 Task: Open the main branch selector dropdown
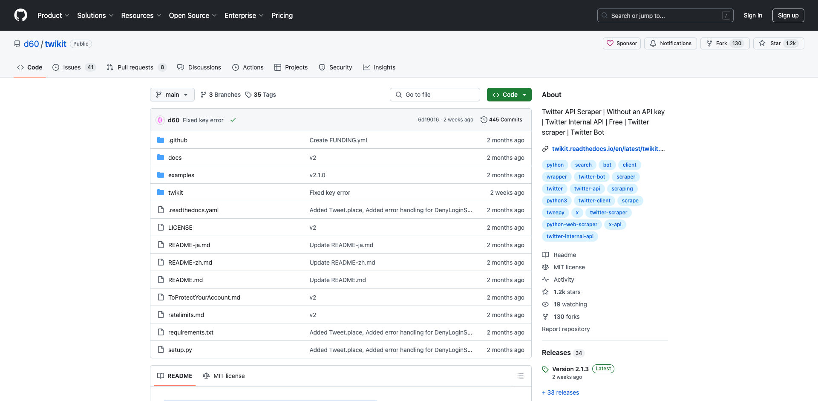[x=172, y=95]
